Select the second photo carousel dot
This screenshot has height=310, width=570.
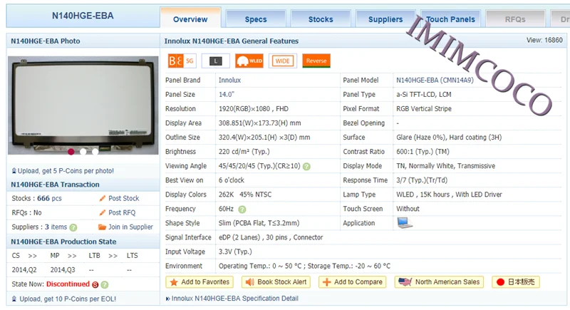point(83,152)
